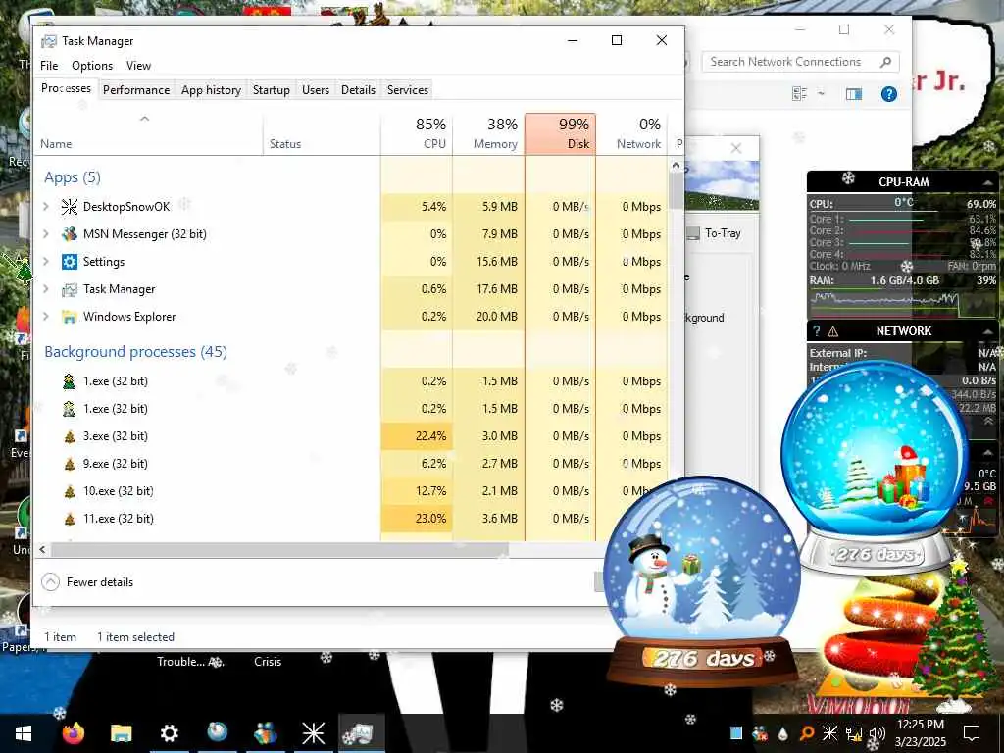This screenshot has height=753, width=1004.
Task: Expand the Task Manager process group
Action: [46, 289]
